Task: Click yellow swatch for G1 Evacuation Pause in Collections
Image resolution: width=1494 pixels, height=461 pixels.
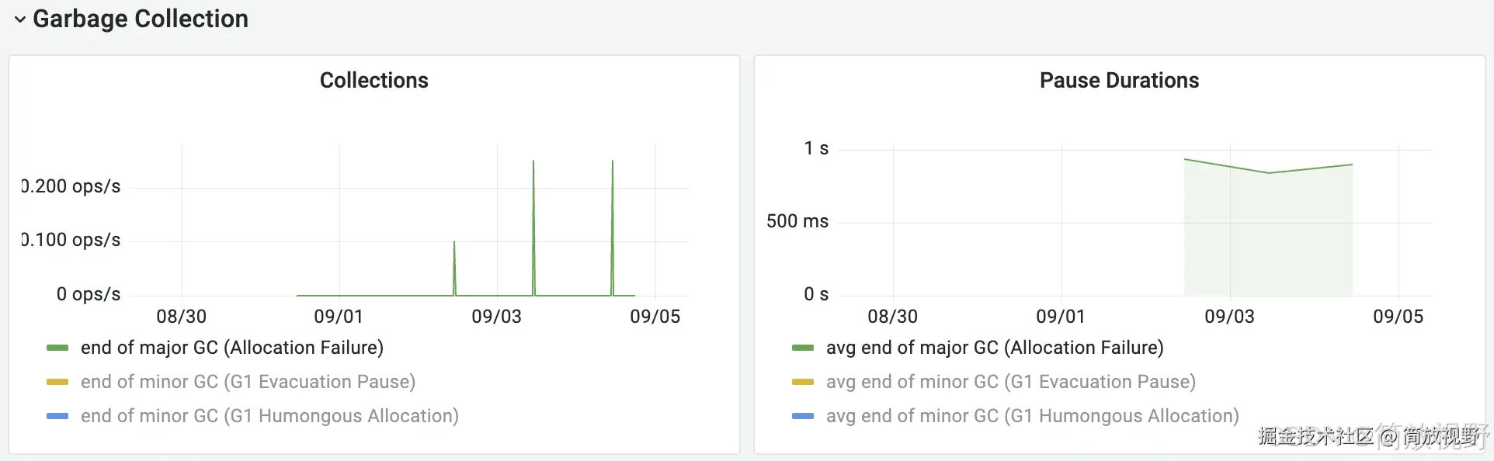Action: [x=57, y=382]
